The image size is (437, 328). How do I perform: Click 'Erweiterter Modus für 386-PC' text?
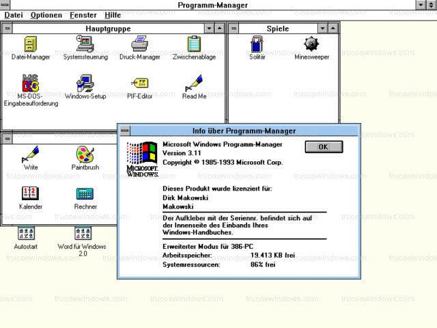[208, 247]
